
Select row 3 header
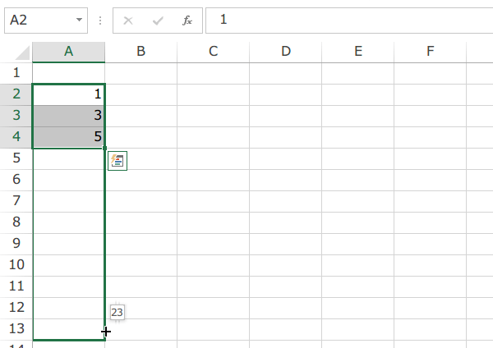[16, 116]
